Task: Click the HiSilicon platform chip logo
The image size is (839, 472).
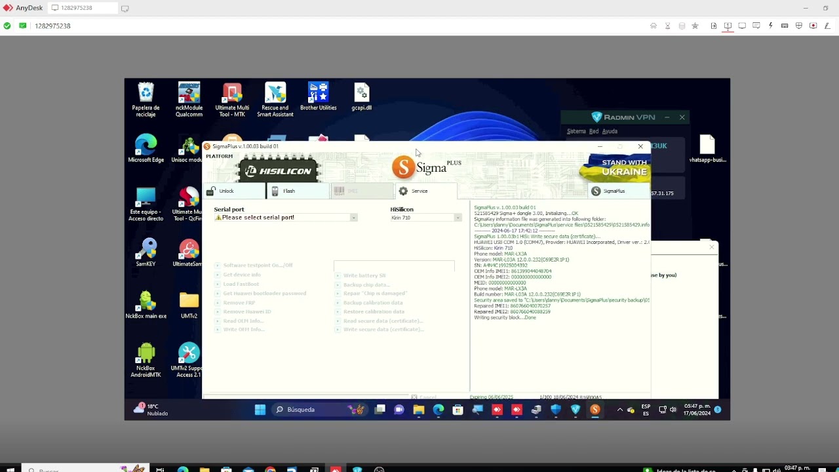Action: (x=279, y=170)
